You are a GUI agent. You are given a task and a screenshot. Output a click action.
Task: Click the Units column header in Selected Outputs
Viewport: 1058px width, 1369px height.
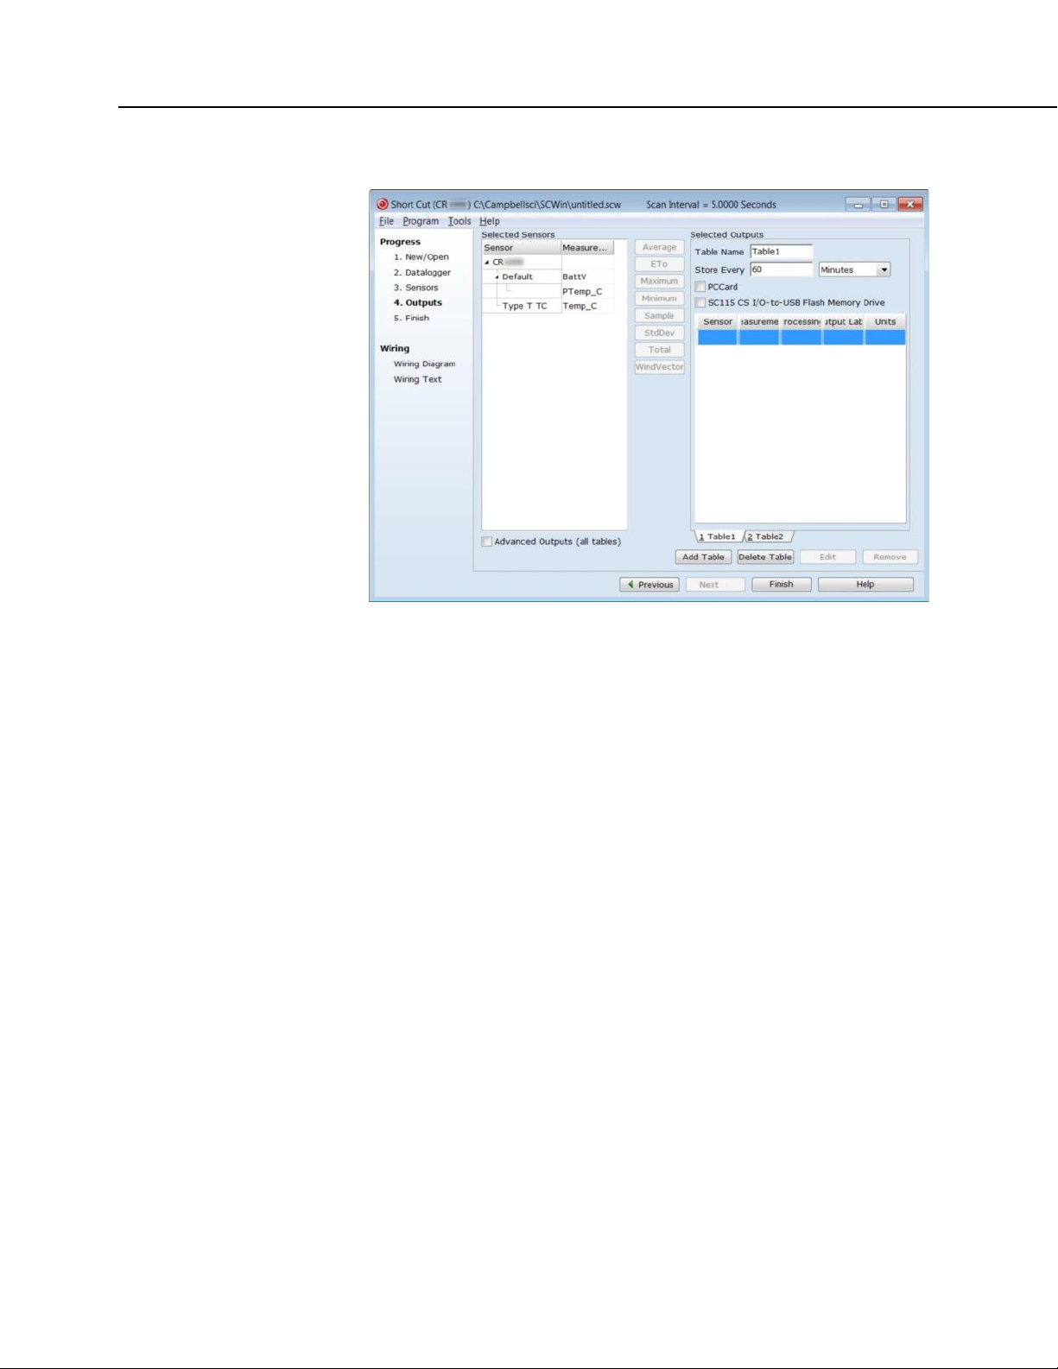[x=885, y=322]
